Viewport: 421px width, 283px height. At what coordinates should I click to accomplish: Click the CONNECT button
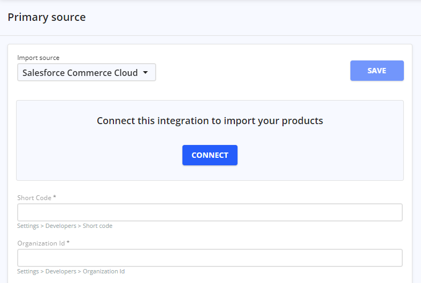[210, 155]
